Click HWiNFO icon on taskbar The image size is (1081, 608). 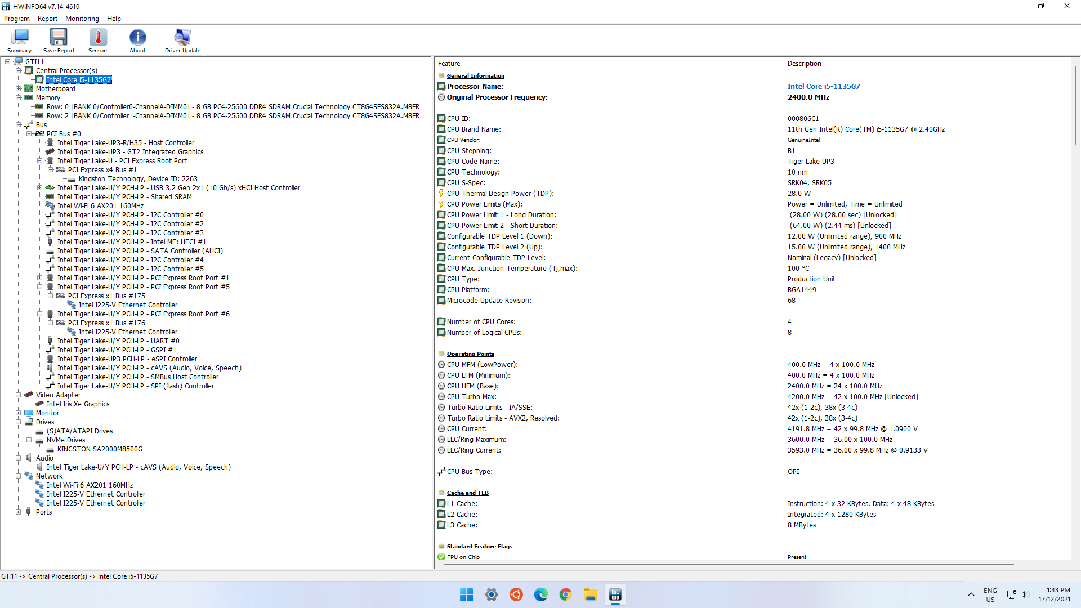(615, 594)
